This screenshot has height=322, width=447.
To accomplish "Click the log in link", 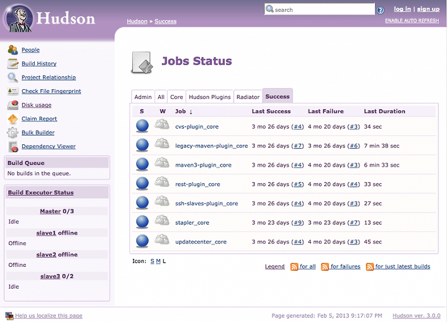I will click(402, 9).
